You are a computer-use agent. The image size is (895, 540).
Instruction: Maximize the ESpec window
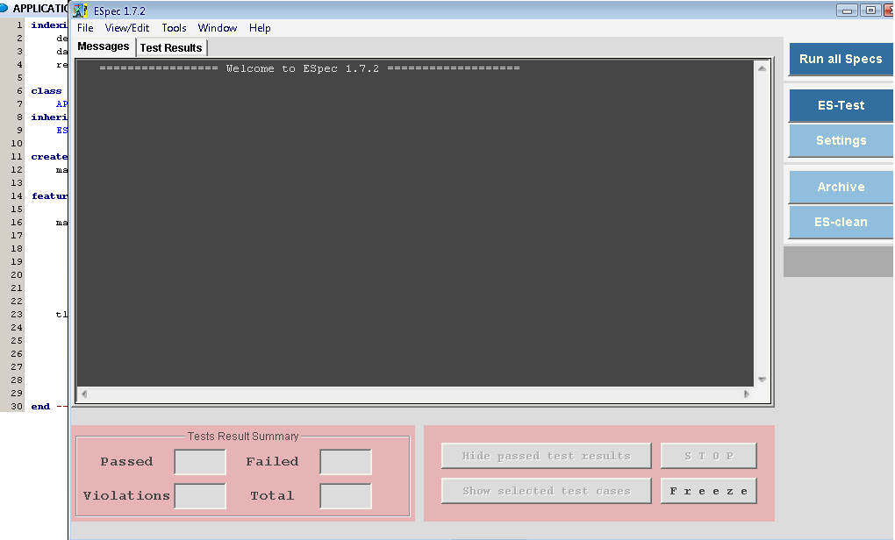[x=870, y=11]
